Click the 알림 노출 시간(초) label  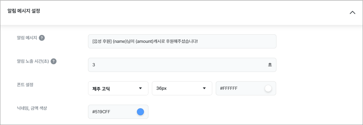click(33, 61)
